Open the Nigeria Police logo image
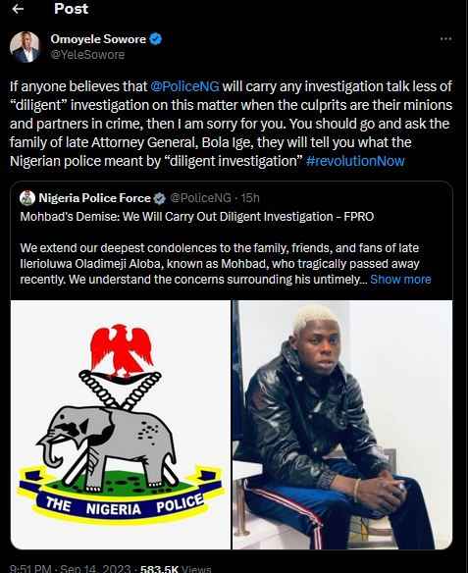The width and height of the screenshot is (468, 573). (x=121, y=425)
